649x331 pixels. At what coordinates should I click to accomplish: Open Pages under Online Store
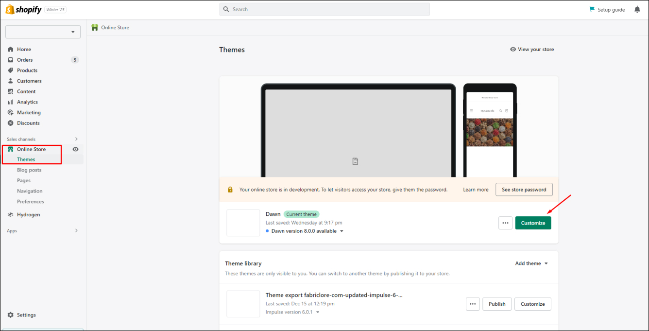tap(24, 180)
